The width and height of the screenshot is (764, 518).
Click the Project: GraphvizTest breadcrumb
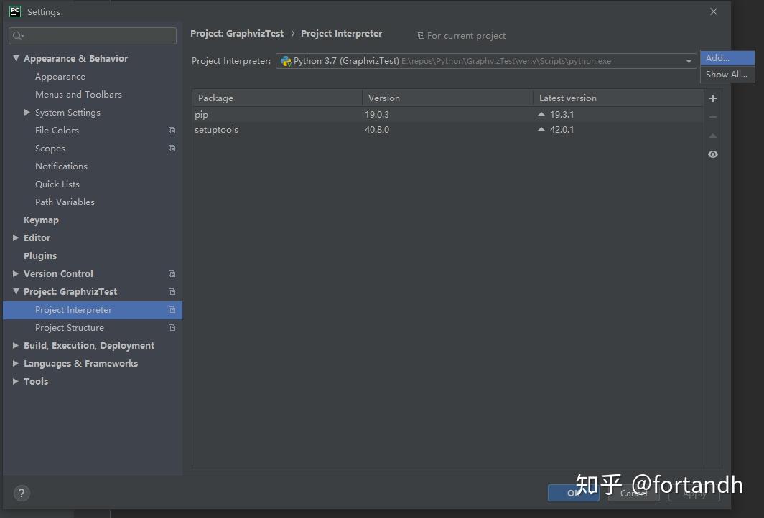pos(237,33)
